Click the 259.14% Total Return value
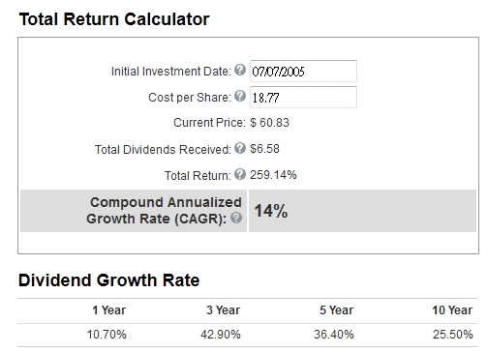The width and height of the screenshot is (488, 353). coord(273,175)
